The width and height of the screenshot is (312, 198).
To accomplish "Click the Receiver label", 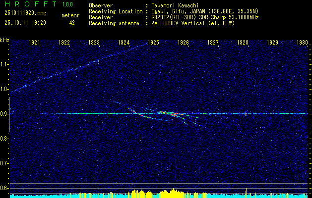I will pyautogui.click(x=101, y=17).
